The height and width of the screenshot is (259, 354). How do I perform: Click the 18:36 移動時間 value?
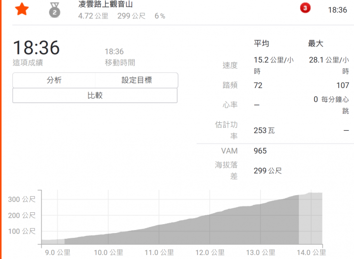[x=114, y=52]
